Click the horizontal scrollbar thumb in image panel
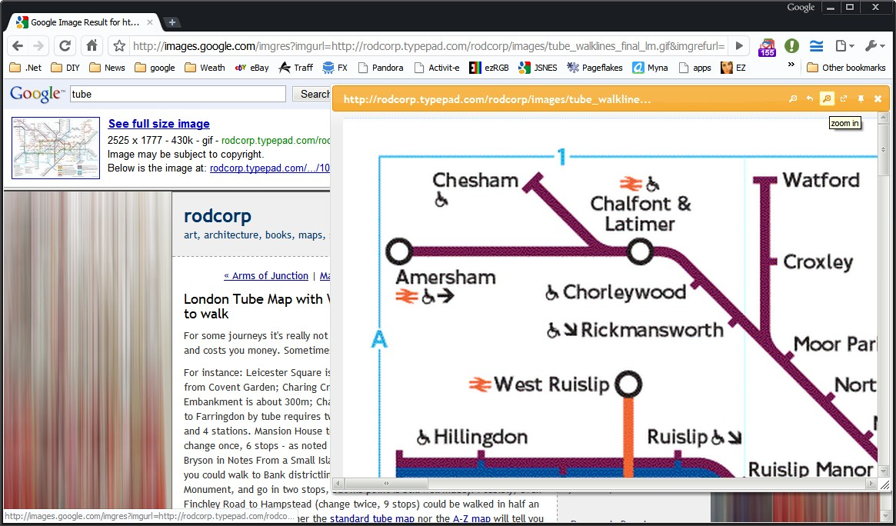896x526 pixels. point(386,484)
